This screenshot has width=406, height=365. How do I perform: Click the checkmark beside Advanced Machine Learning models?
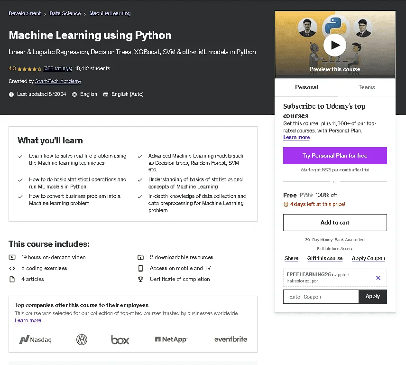tap(140, 156)
